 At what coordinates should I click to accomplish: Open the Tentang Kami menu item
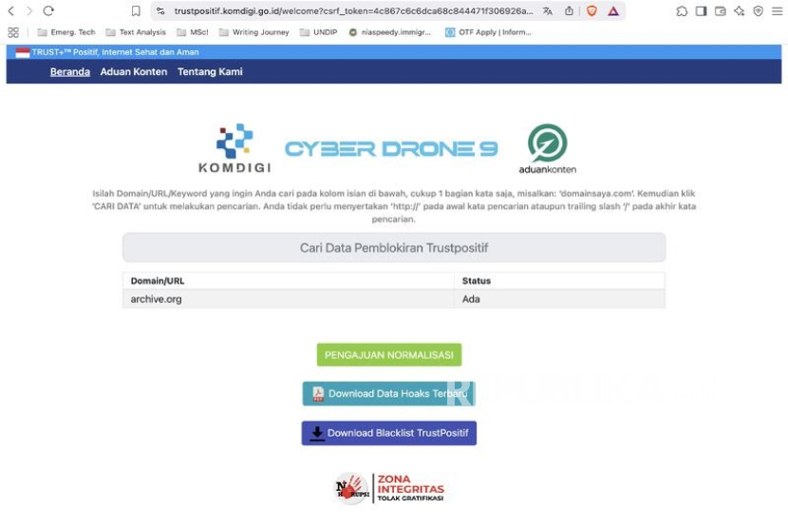[210, 72]
